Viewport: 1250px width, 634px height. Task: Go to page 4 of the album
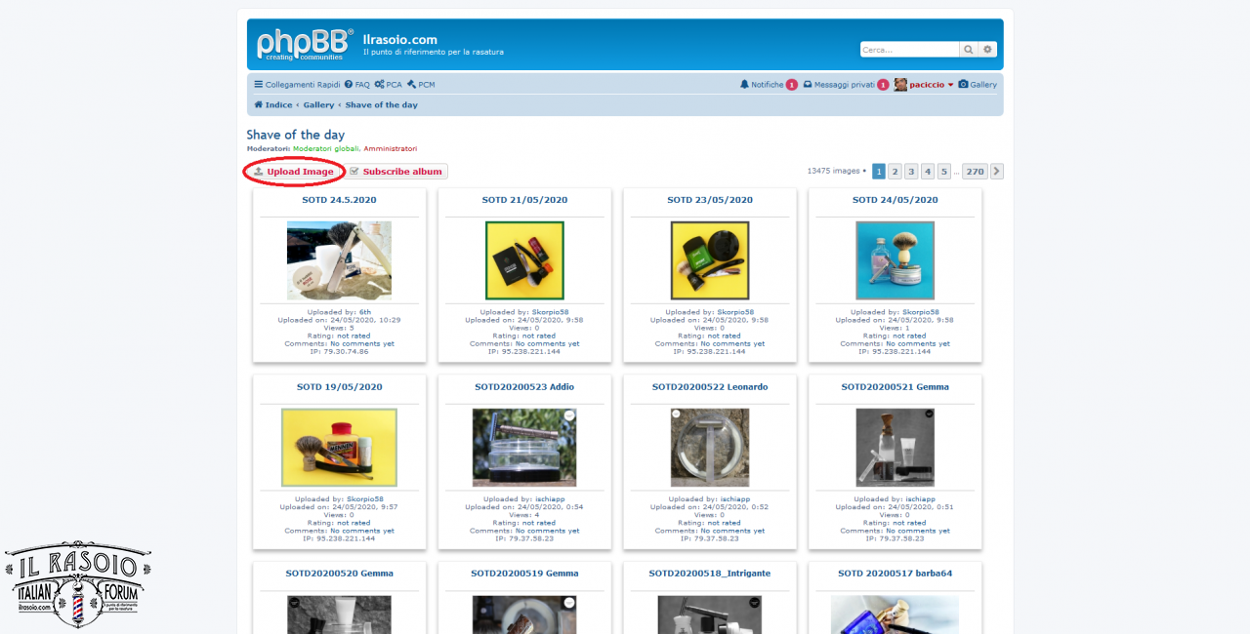pyautogui.click(x=928, y=172)
